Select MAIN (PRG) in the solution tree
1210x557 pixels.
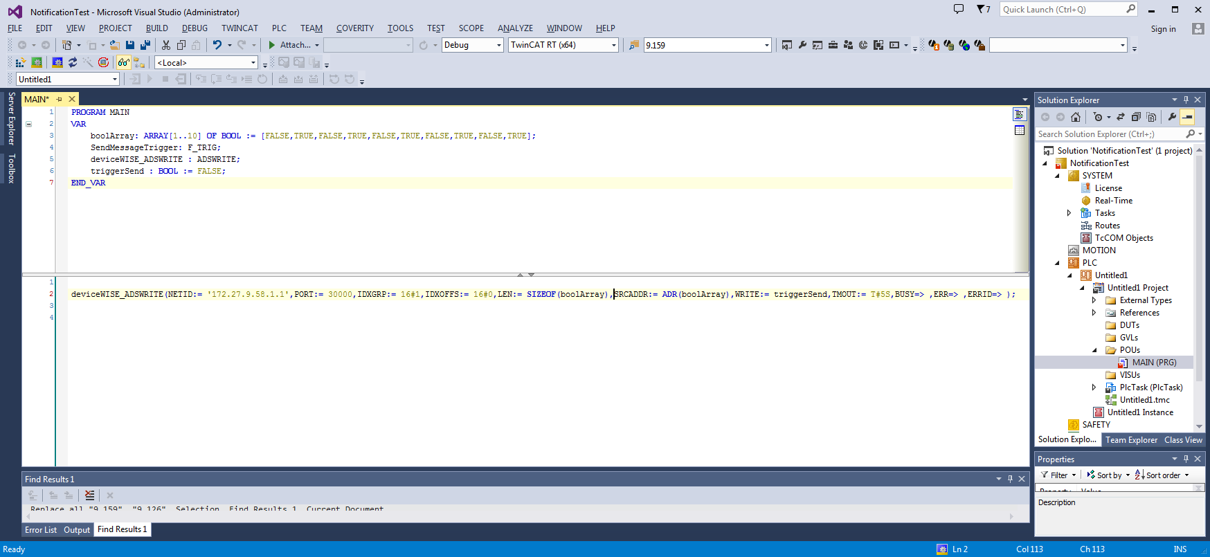coord(1154,363)
